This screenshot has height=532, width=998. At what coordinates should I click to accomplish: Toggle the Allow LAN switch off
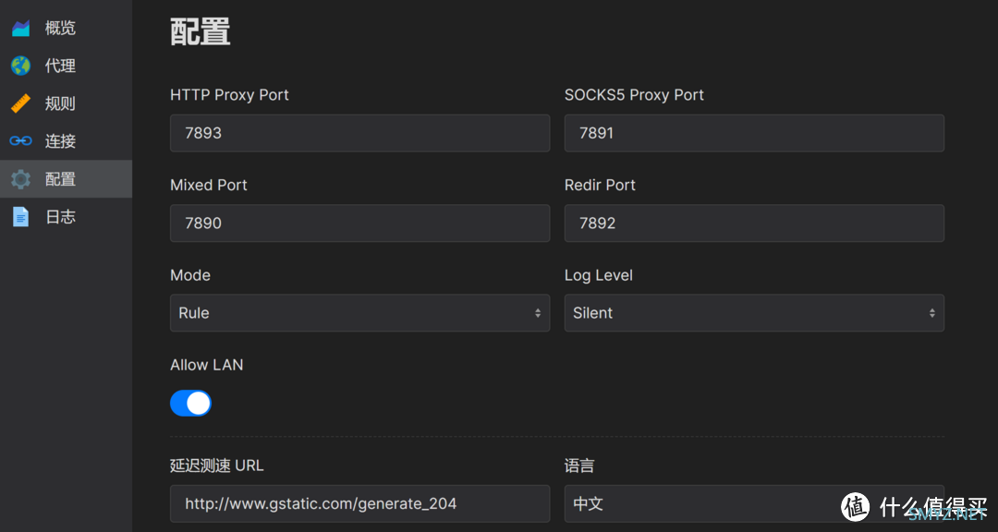coord(191,403)
